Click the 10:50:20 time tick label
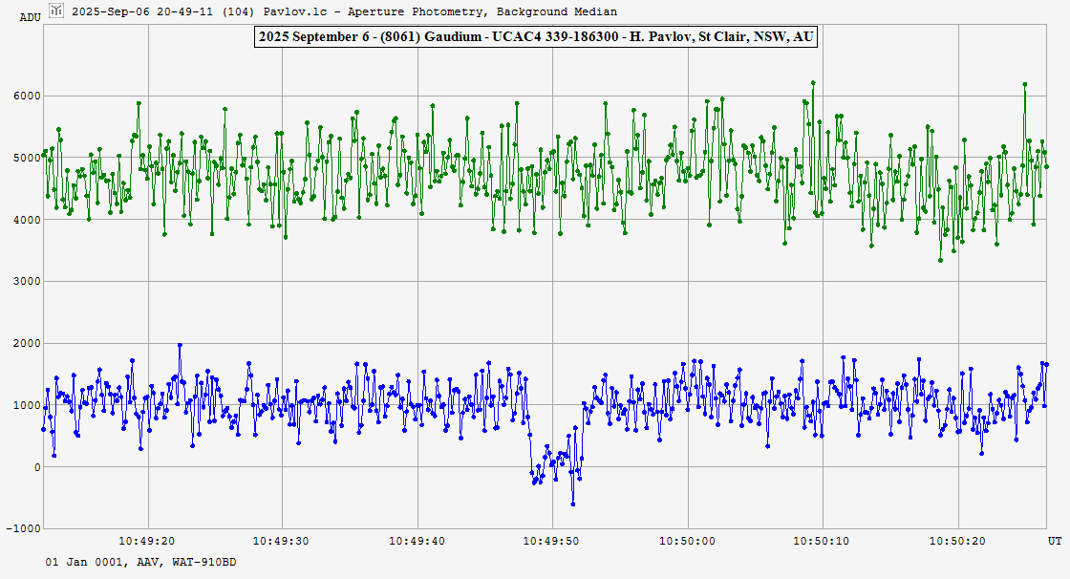 click(957, 541)
